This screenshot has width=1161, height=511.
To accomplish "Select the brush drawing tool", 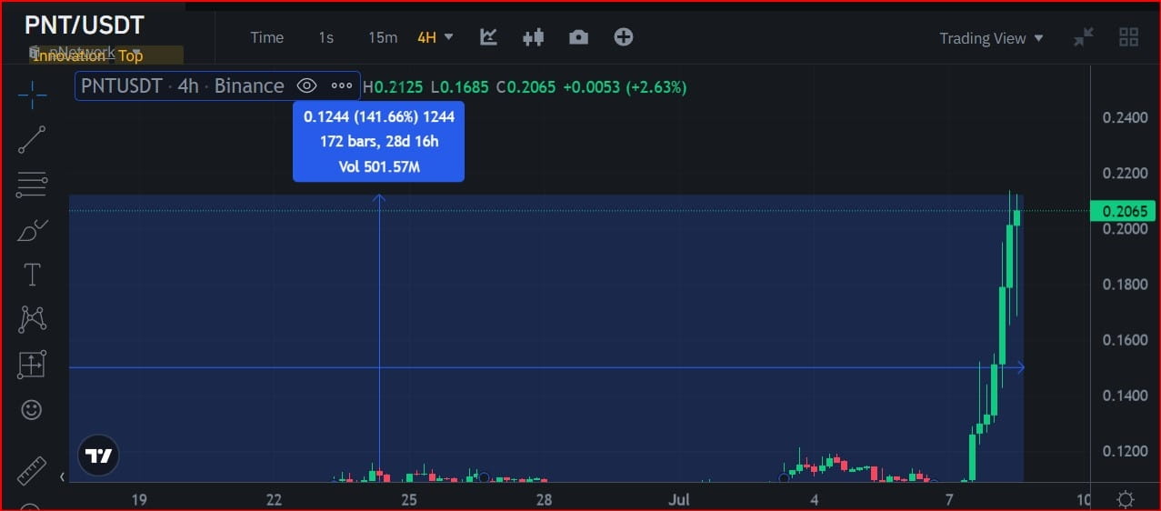I will click(32, 230).
